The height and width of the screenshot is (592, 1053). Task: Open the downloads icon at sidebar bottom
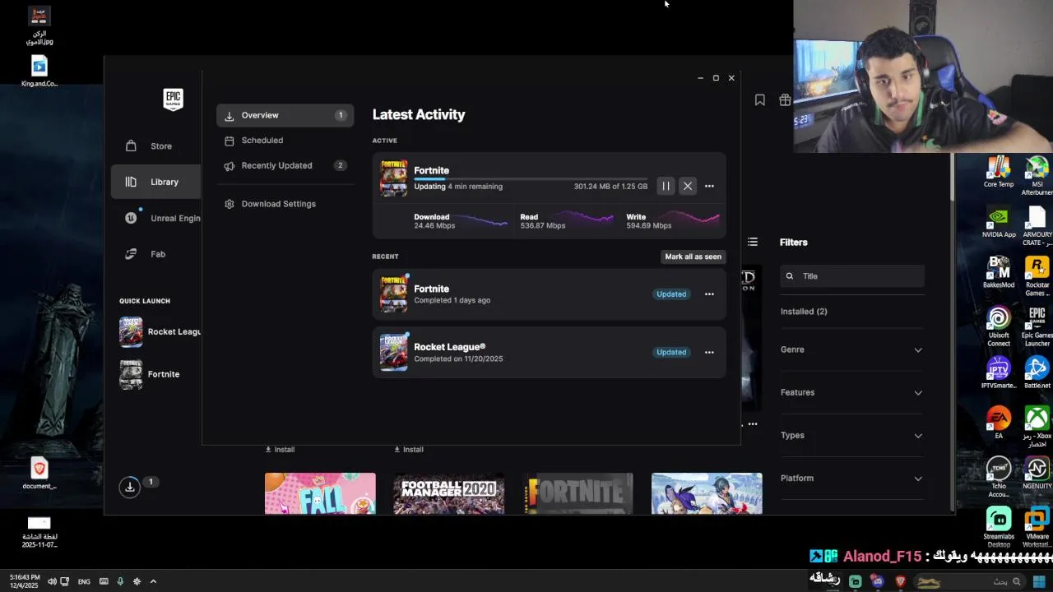(x=129, y=487)
